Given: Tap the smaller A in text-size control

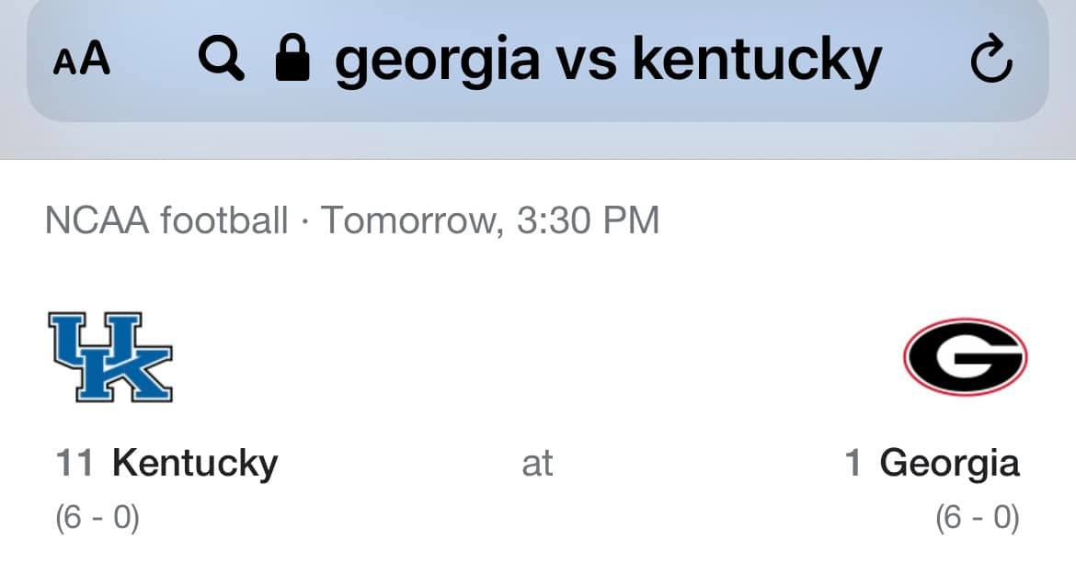Looking at the screenshot, I should [x=64, y=62].
